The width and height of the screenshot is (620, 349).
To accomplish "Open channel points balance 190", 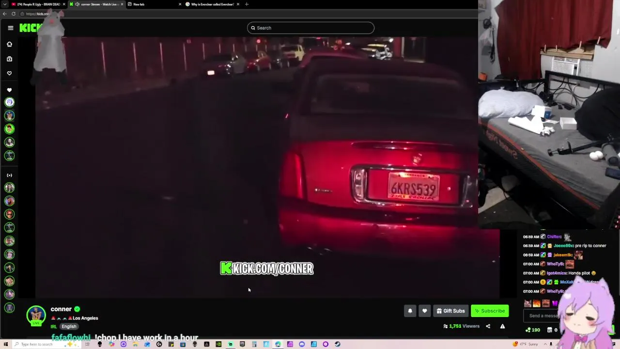I will pyautogui.click(x=532, y=330).
